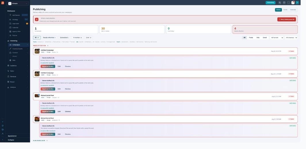Open Creative Studio in the sidebar

coord(19,49)
